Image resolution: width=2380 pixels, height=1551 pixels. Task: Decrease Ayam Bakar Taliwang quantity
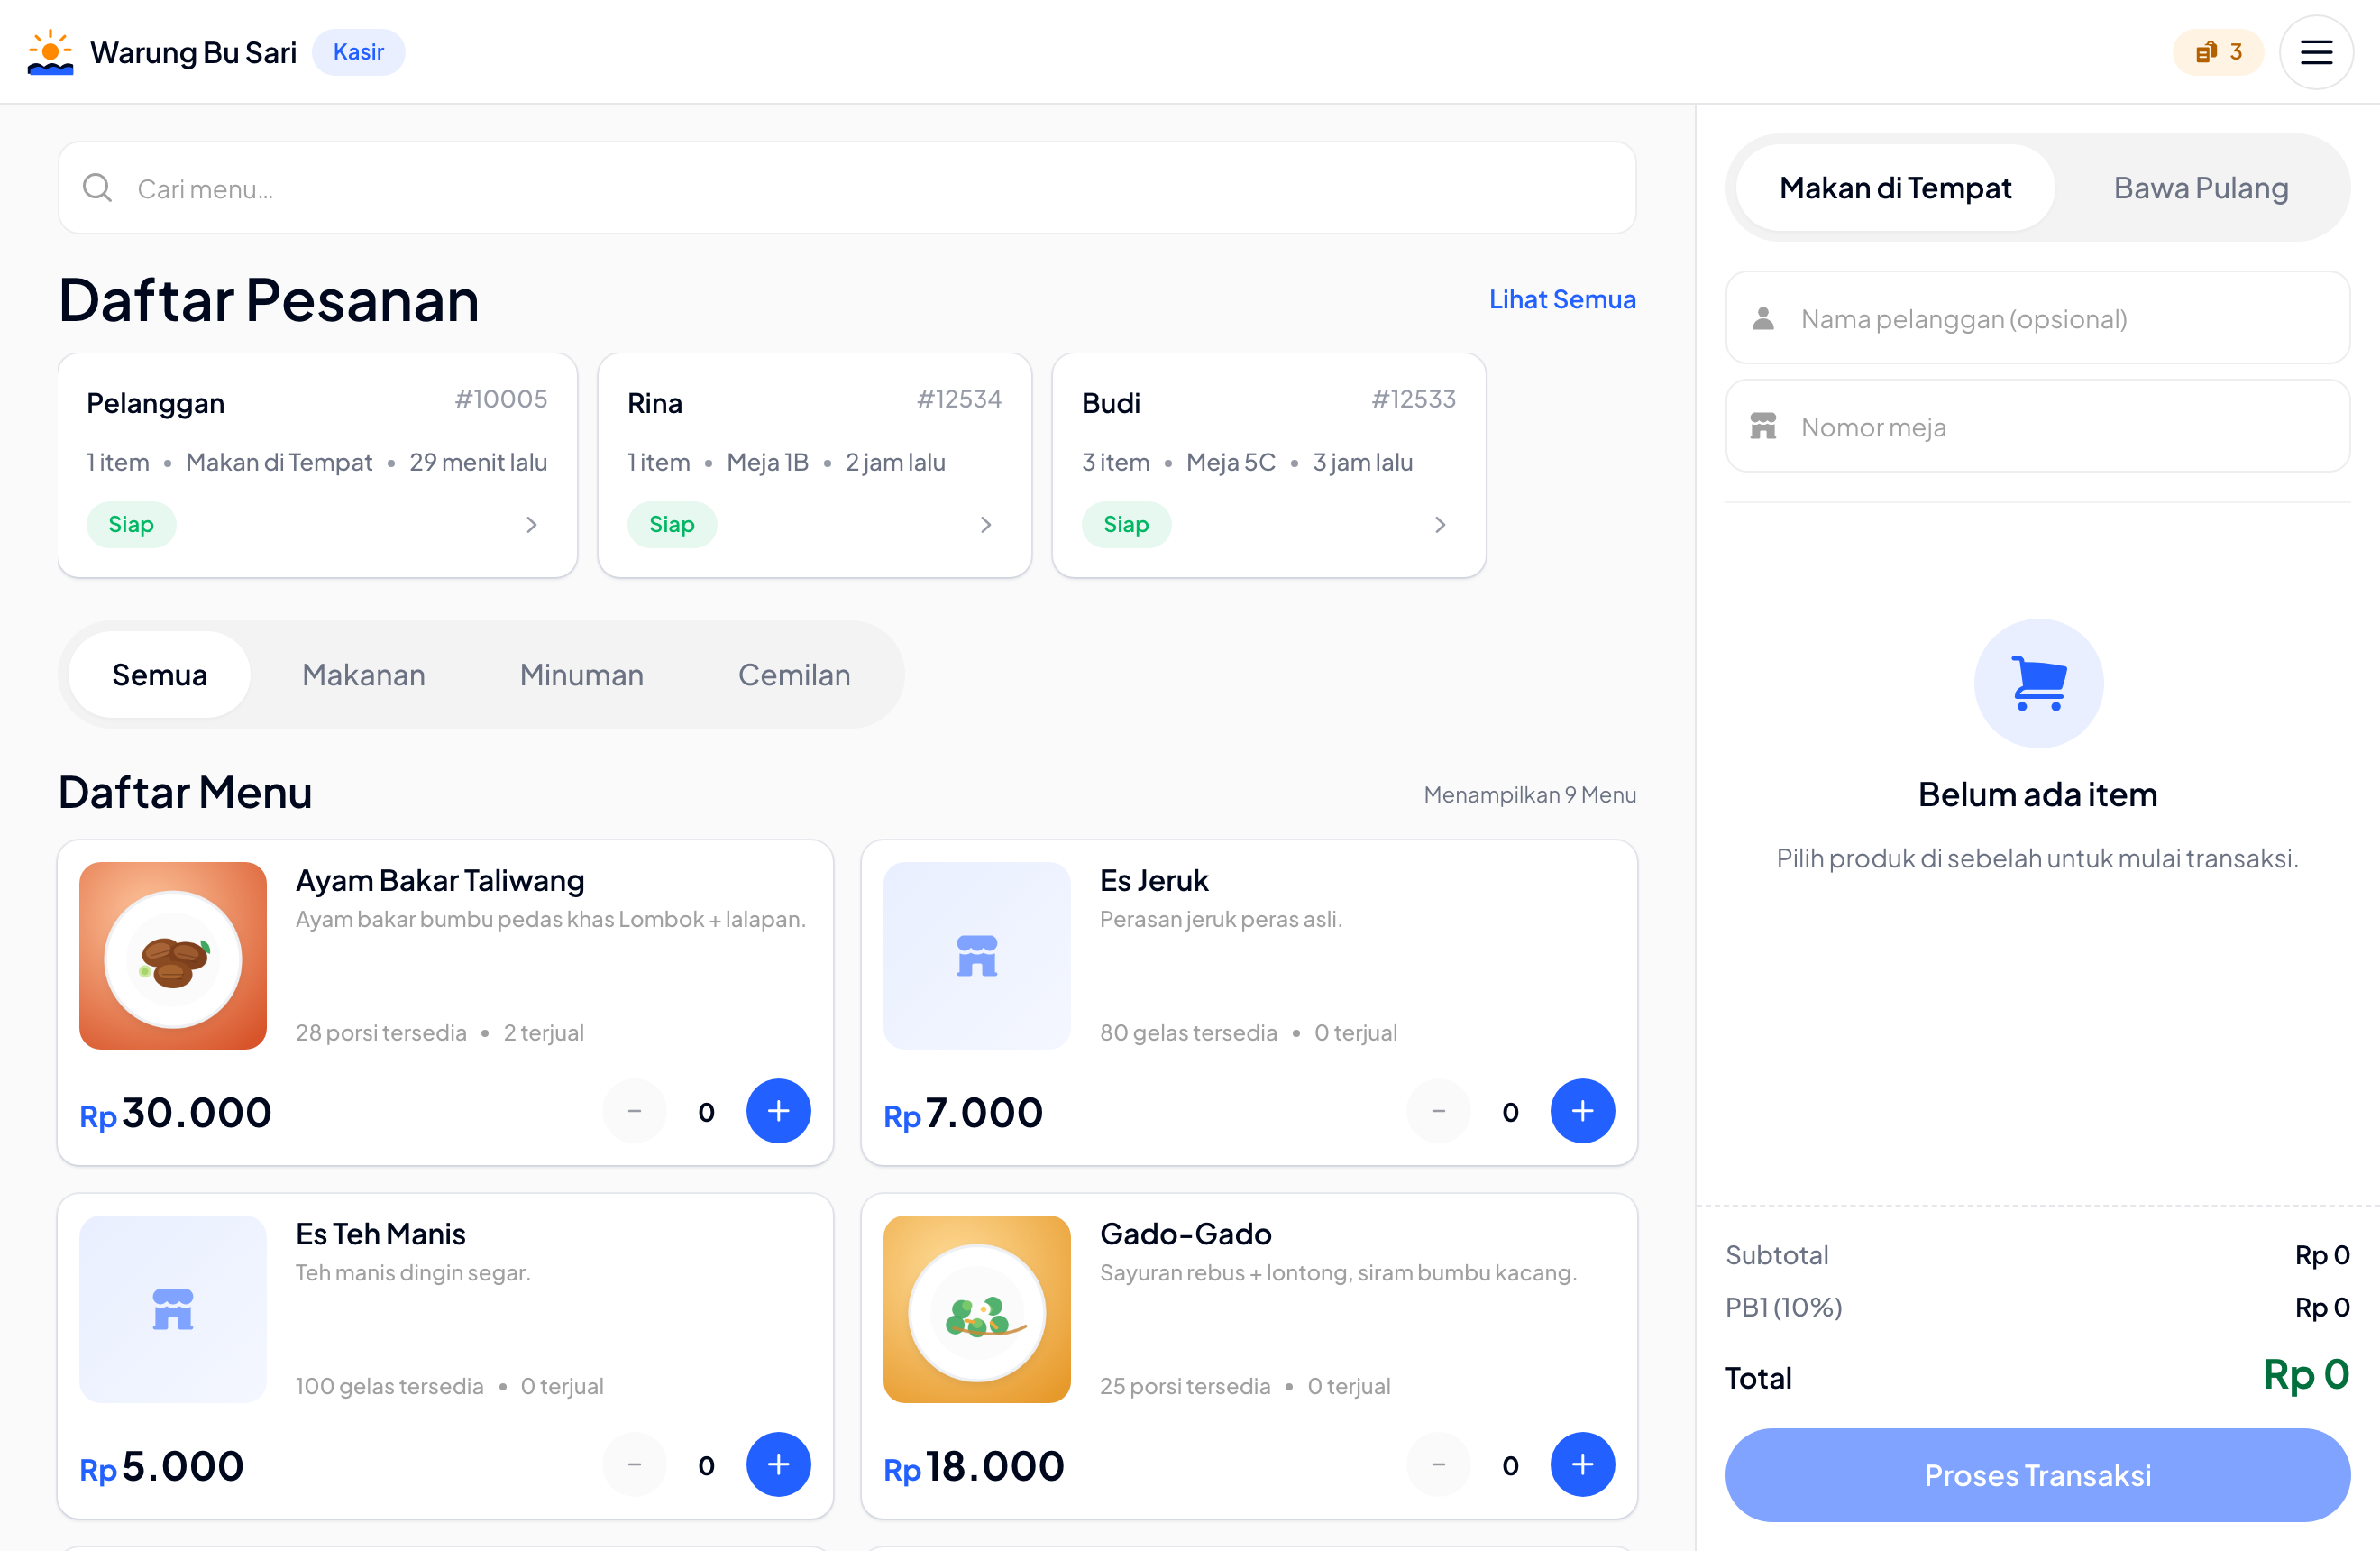coord(634,1111)
